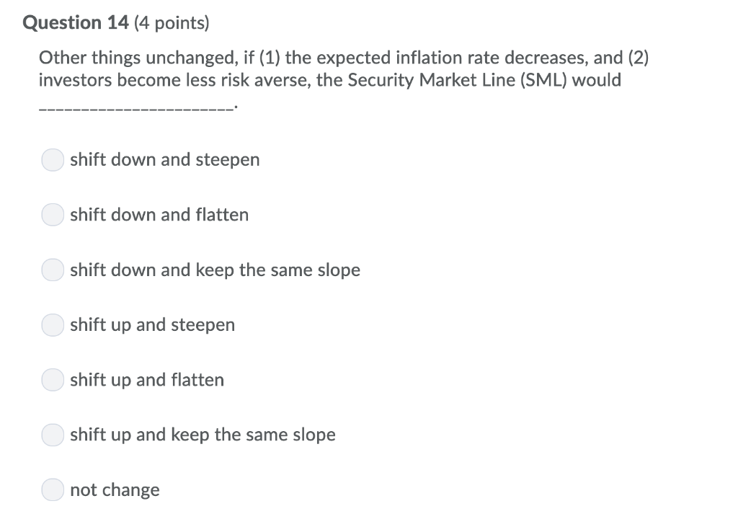The height and width of the screenshot is (514, 738).
Task: Select the 'shift down and flatten' radio button
Action: (x=52, y=215)
